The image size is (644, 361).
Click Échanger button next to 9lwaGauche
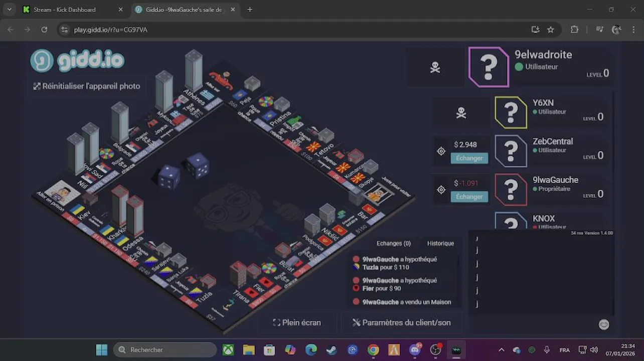pyautogui.click(x=469, y=197)
